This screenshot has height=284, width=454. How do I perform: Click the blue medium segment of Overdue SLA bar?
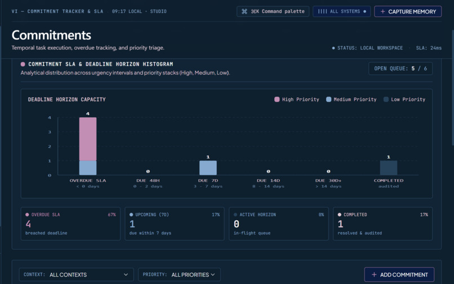tap(88, 168)
